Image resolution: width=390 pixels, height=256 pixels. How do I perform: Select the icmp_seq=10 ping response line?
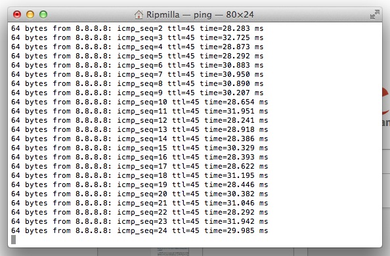click(139, 102)
